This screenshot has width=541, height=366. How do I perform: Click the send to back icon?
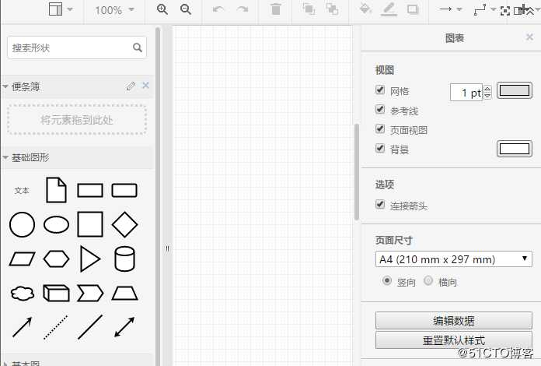[332, 9]
